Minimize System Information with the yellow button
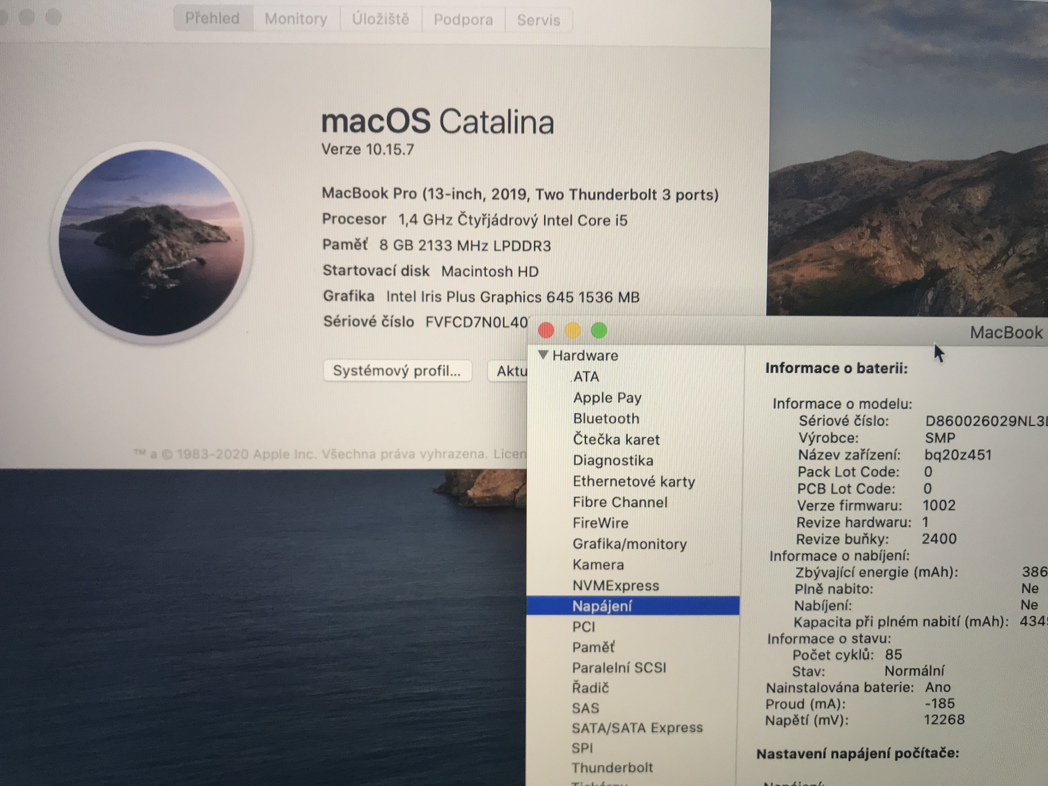 (x=572, y=330)
